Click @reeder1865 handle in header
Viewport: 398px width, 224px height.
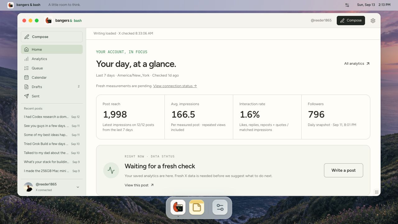pyautogui.click(x=321, y=21)
